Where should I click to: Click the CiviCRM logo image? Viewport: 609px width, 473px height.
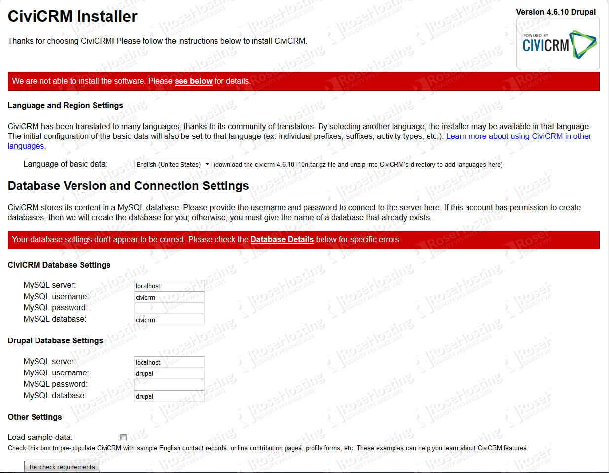(x=558, y=43)
